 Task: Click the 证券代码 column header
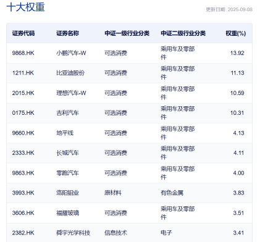pyautogui.click(x=23, y=33)
